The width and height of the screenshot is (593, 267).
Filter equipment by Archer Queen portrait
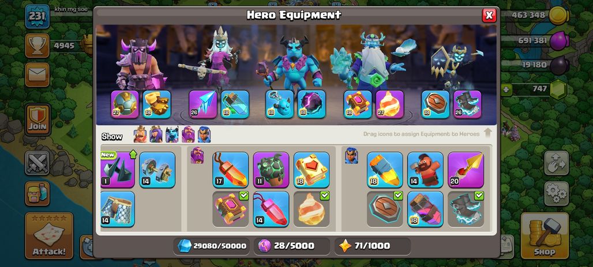pos(156,134)
